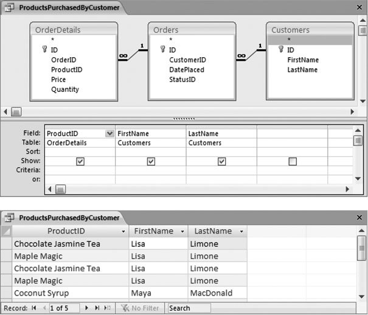Select the Quantity field in OrderDetails
Viewport: 368px width, 315px height.
pos(65,89)
